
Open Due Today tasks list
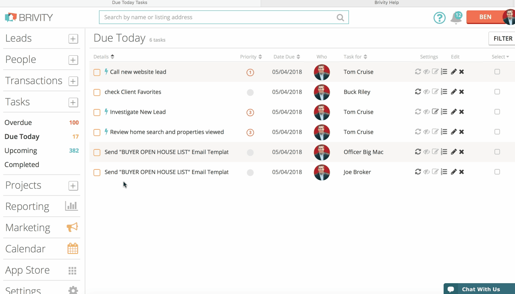22,137
